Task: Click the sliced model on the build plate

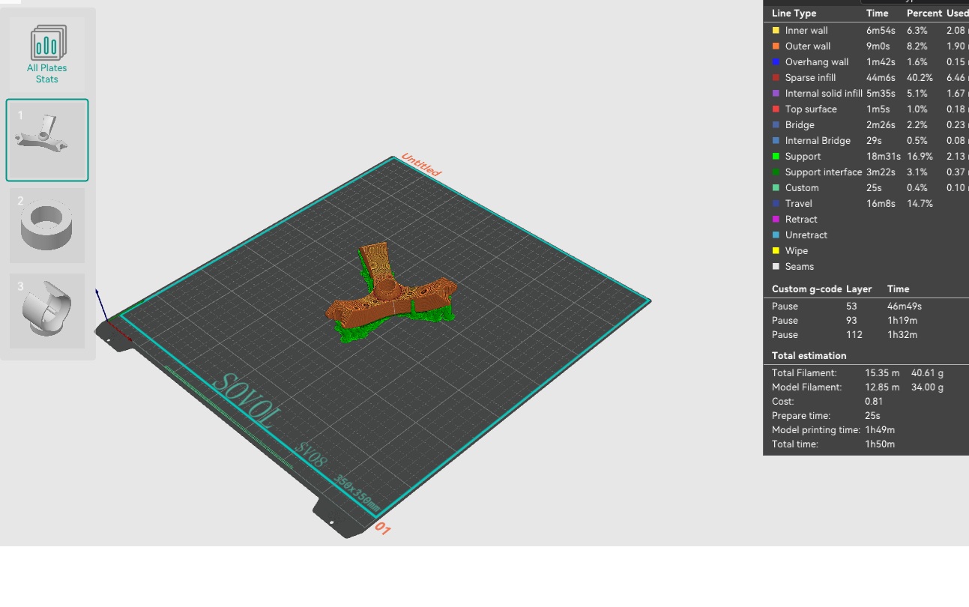Action: [x=391, y=292]
